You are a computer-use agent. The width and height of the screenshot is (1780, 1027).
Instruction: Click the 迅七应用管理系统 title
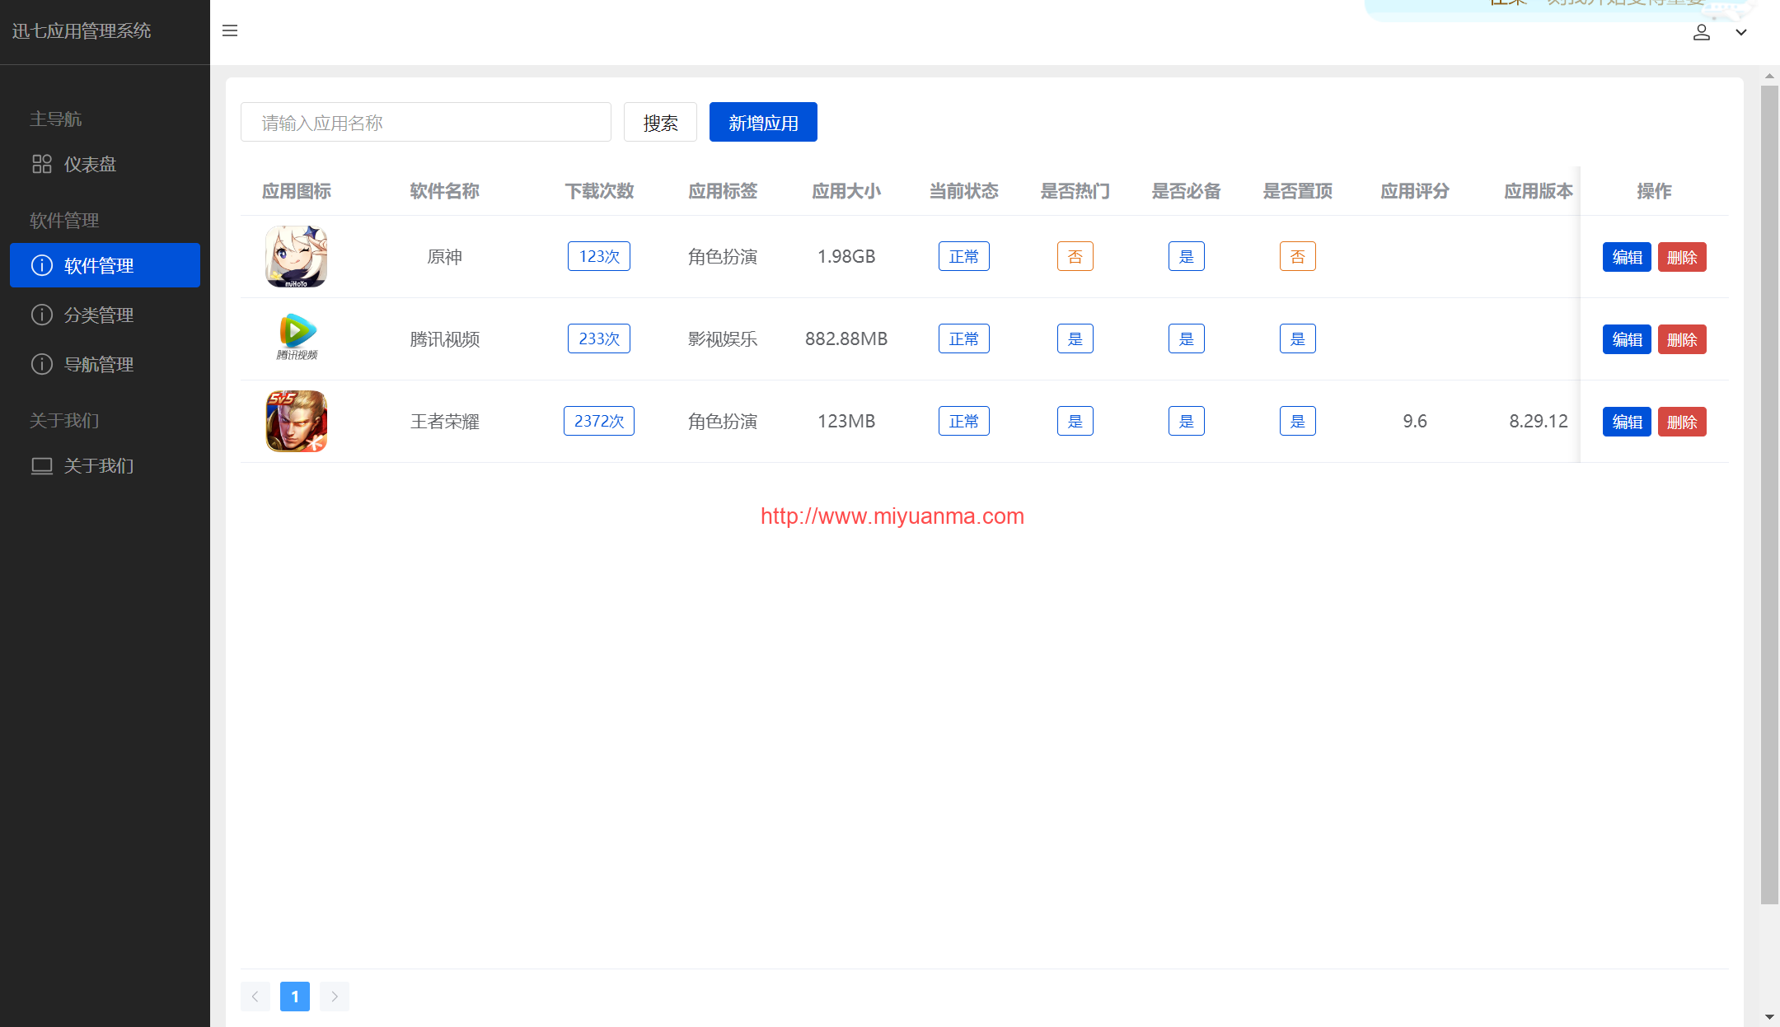[82, 31]
